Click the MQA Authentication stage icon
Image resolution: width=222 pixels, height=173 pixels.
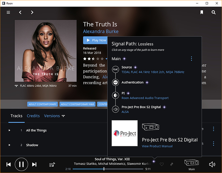(116, 82)
